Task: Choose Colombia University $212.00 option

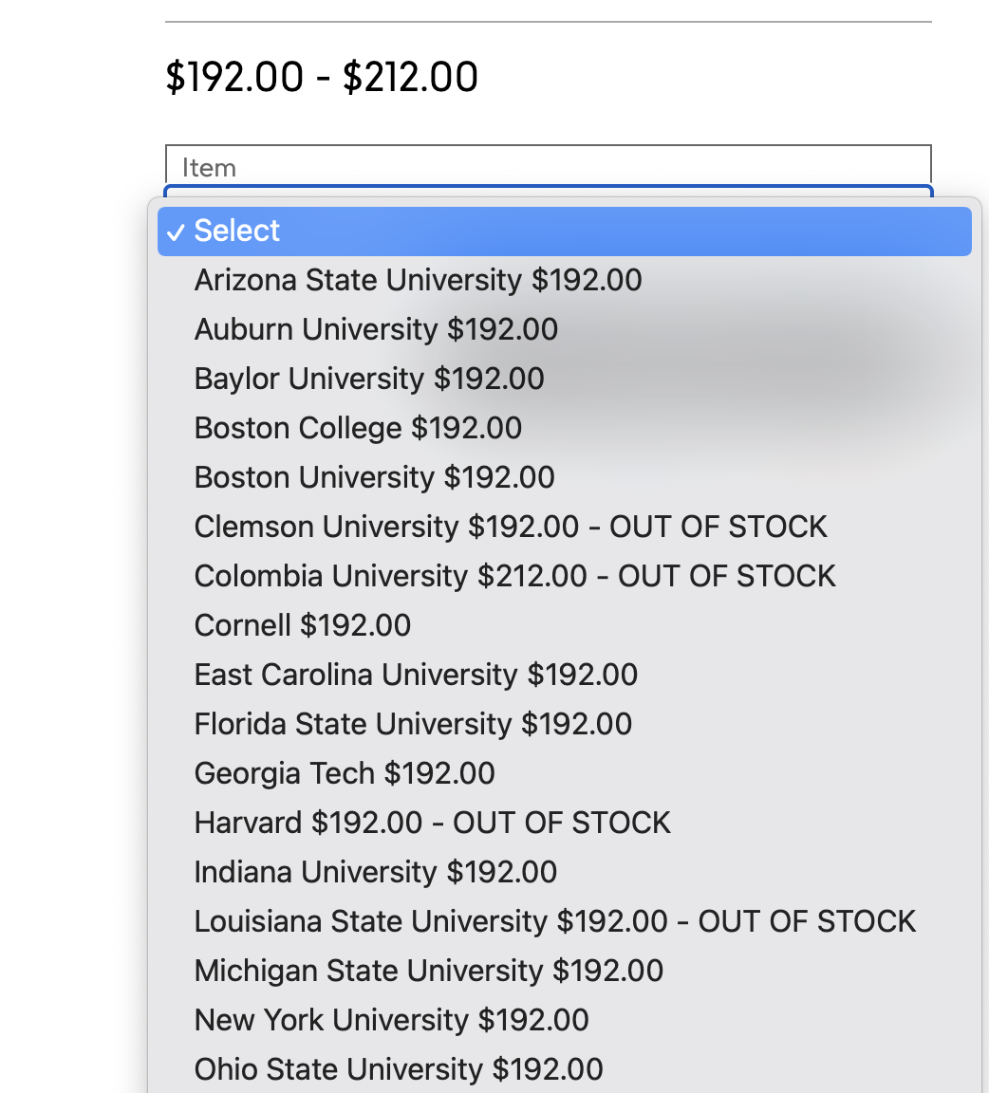Action: pos(564,577)
